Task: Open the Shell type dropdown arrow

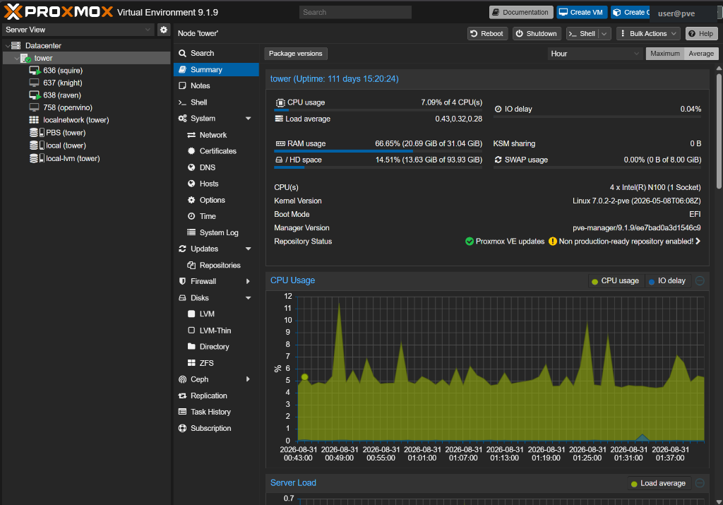Action: pyautogui.click(x=604, y=34)
